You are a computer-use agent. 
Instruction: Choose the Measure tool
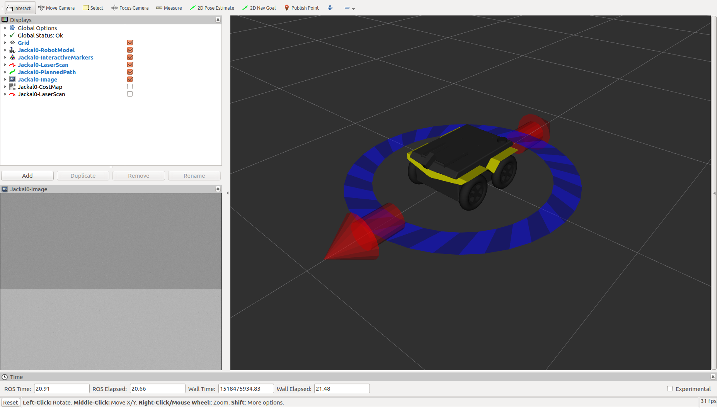(x=169, y=8)
